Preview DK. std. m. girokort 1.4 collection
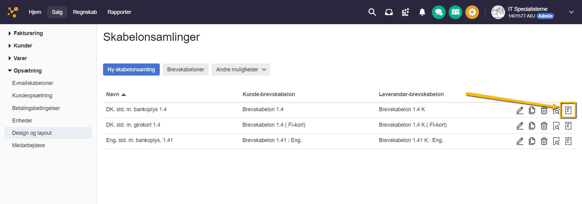This screenshot has height=204, width=582. (x=556, y=126)
